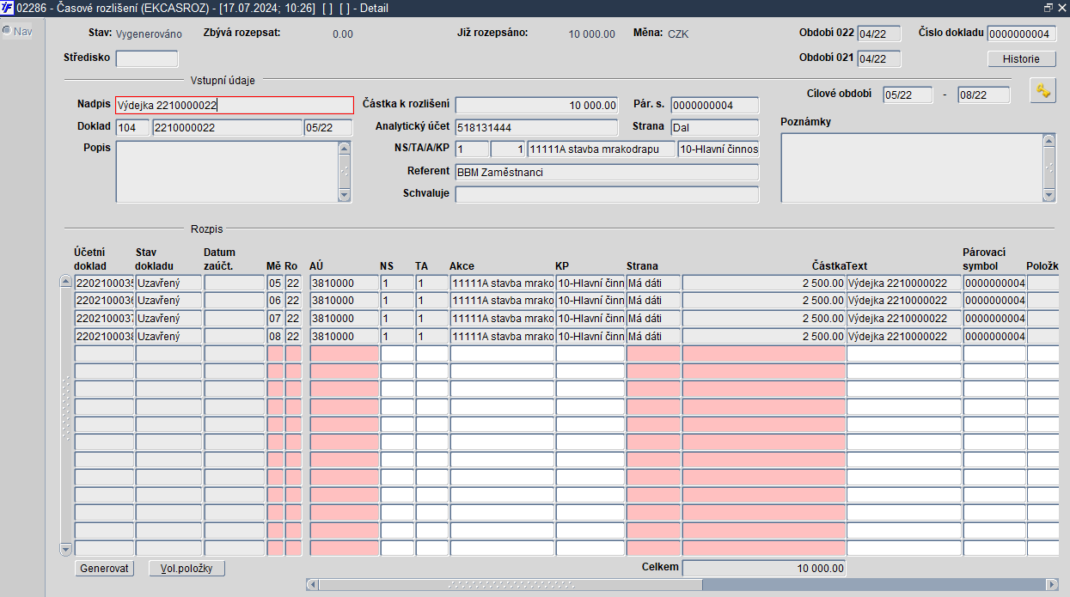The height and width of the screenshot is (597, 1070).
Task: Click the Rozpis table scroll-down arrow
Action: coord(66,549)
